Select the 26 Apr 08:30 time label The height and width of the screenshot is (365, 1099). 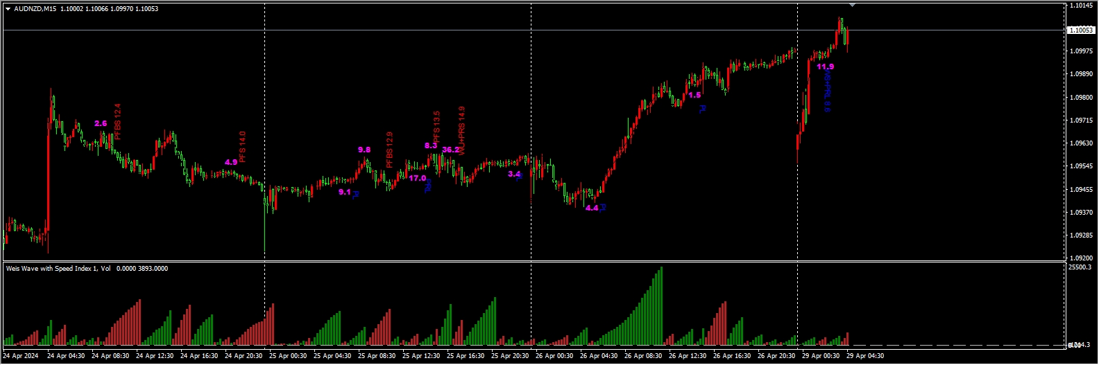click(643, 356)
